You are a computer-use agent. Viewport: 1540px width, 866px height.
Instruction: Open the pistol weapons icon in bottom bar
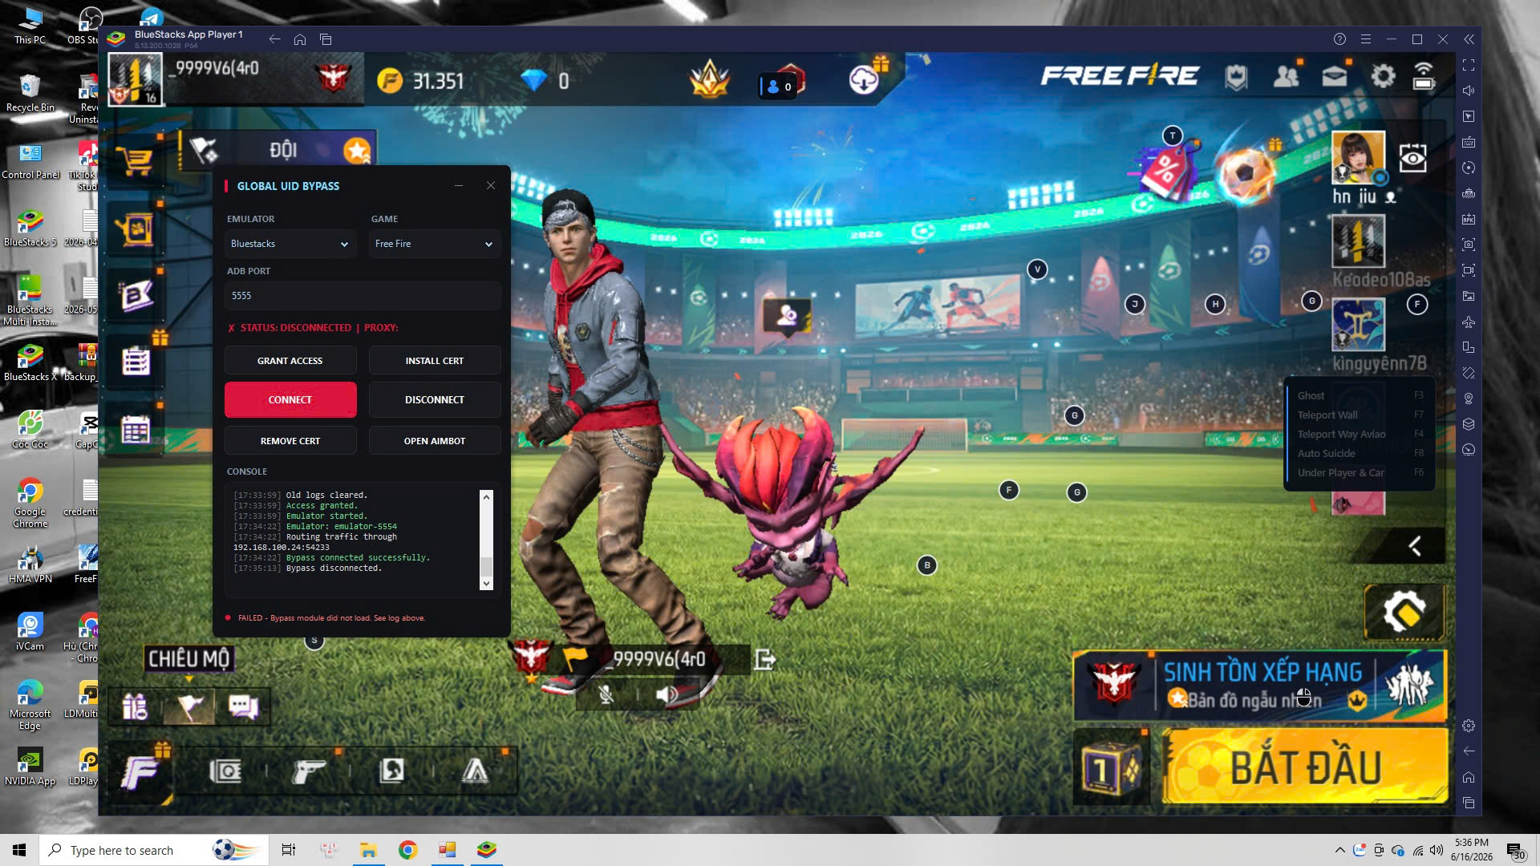coord(309,771)
